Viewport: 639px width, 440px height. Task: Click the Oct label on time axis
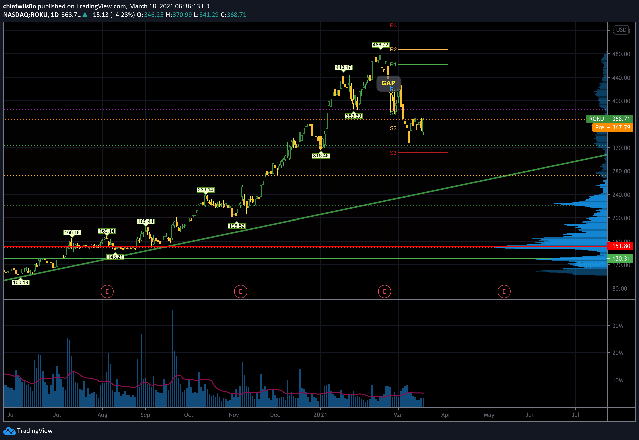(x=189, y=415)
